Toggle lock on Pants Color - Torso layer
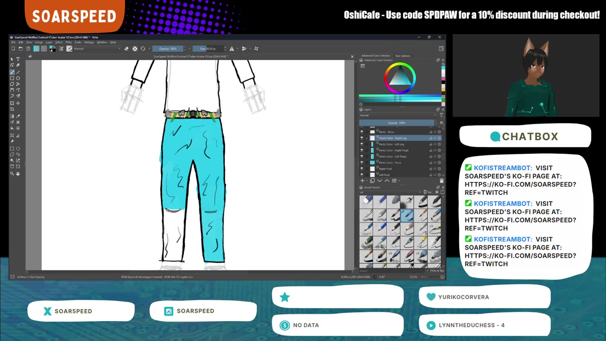The width and height of the screenshot is (606, 341). pos(430,162)
